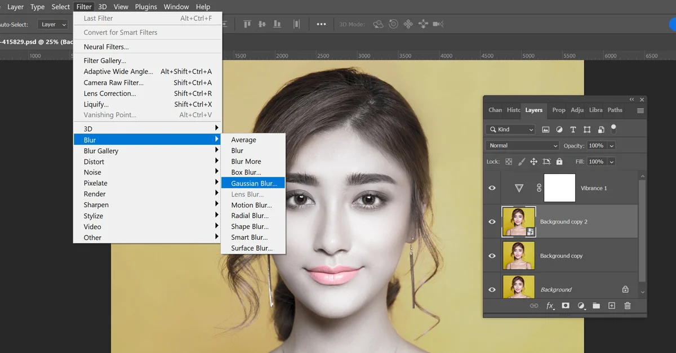Click lock icon on Background layer
The image size is (676, 353).
[x=625, y=289]
